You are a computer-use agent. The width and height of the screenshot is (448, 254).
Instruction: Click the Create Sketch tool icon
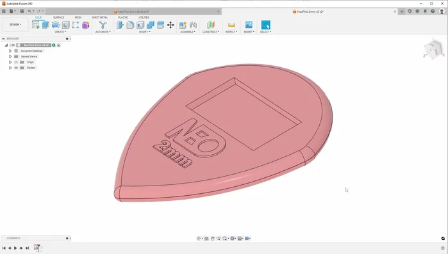click(x=36, y=25)
